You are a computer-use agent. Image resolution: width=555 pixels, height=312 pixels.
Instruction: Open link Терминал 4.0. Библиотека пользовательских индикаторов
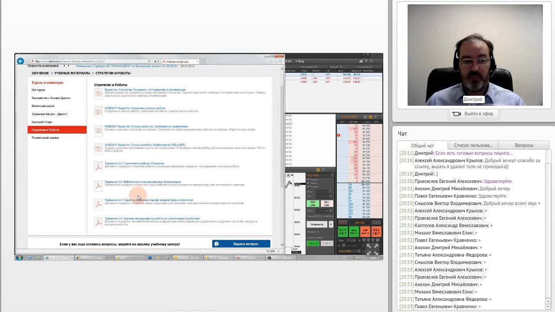(143, 182)
